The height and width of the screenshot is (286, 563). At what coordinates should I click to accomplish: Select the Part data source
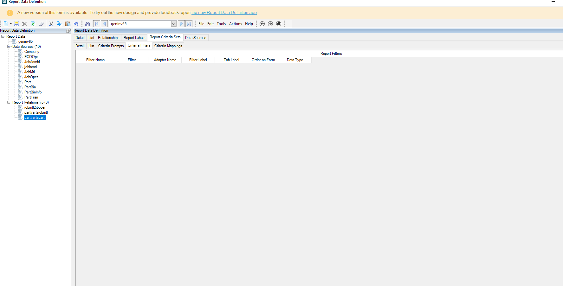coord(28,82)
